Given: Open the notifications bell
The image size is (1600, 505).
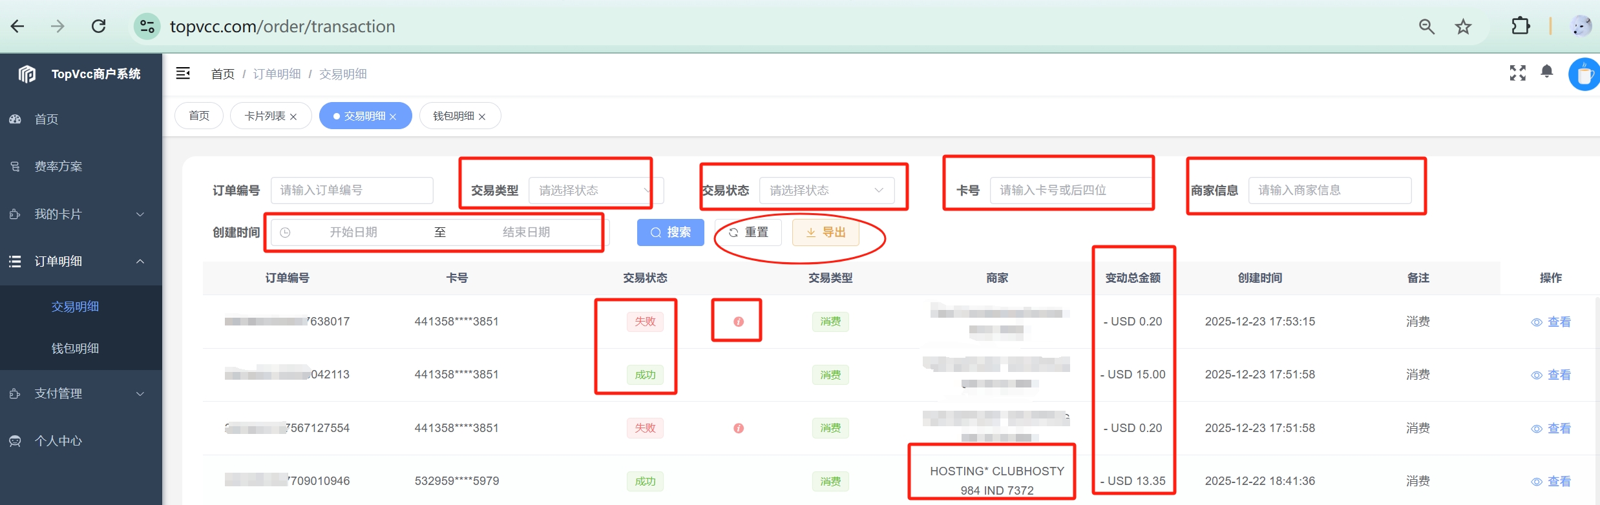Looking at the screenshot, I should (1546, 72).
